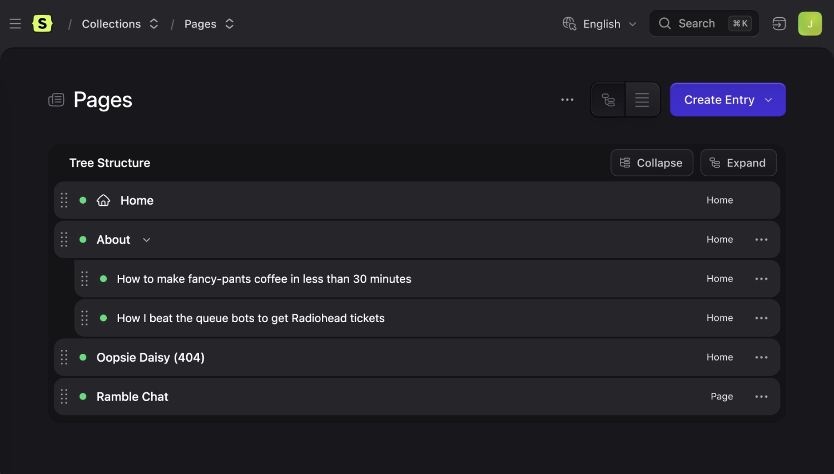Viewport: 834px width, 474px height.
Task: Open the user avatar J menu
Action: click(810, 24)
